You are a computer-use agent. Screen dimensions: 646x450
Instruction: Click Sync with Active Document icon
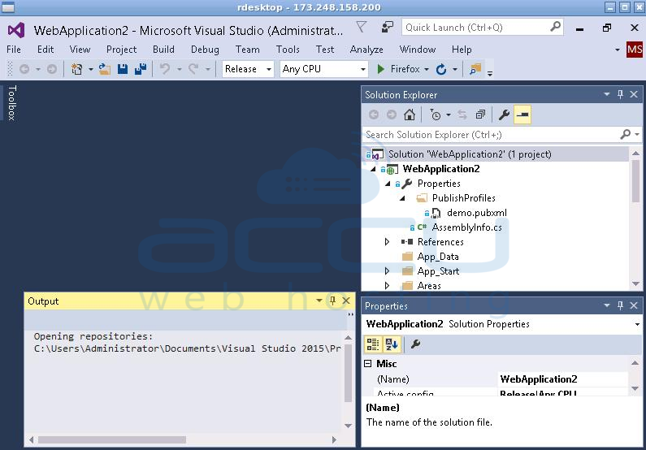(x=462, y=115)
